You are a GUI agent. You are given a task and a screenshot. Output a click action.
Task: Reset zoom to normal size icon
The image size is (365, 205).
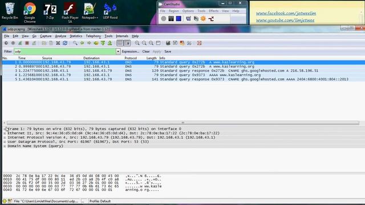pos(151,43)
